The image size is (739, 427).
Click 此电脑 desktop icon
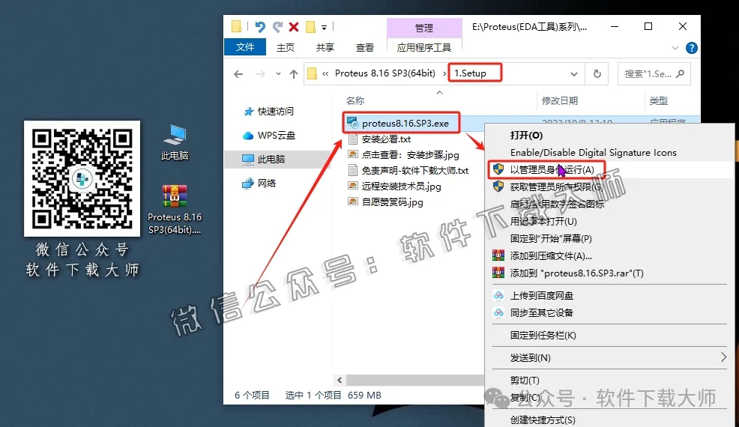tap(175, 142)
